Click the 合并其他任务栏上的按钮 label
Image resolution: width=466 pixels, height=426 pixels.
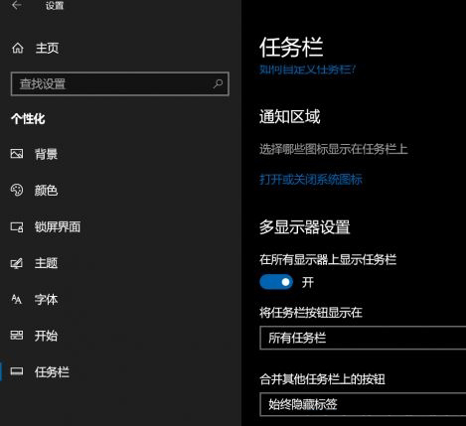[x=322, y=379]
